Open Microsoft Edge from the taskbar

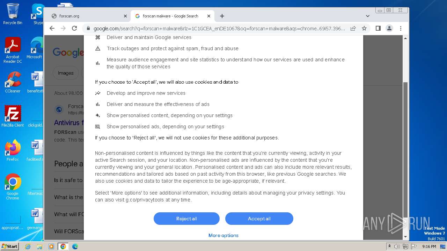(75, 246)
